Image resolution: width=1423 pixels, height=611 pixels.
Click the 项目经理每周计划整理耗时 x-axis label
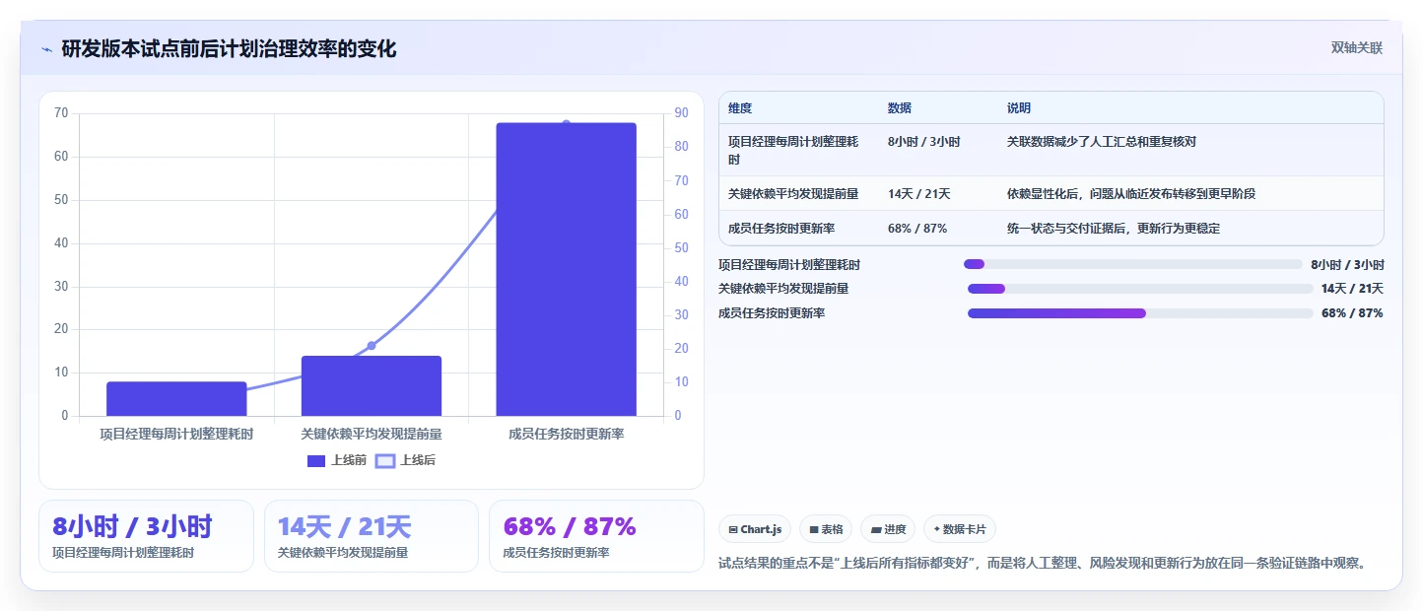(176, 434)
